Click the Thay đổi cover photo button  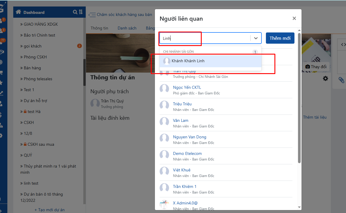316,67
